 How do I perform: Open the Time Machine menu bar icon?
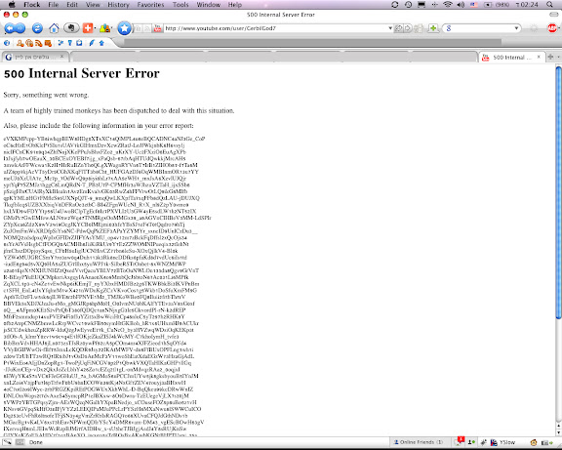(x=408, y=5)
